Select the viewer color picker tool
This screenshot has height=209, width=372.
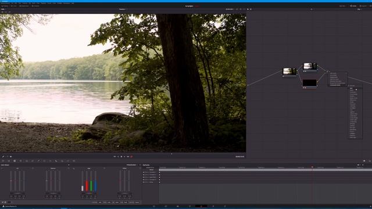click(x=3, y=156)
